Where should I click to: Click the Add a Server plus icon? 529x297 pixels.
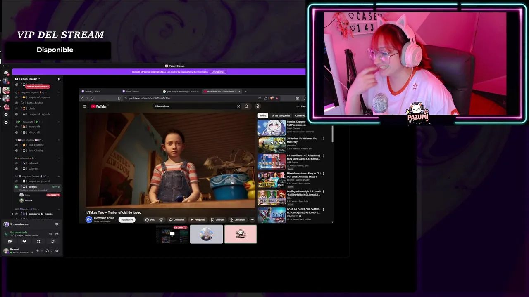tap(6, 114)
